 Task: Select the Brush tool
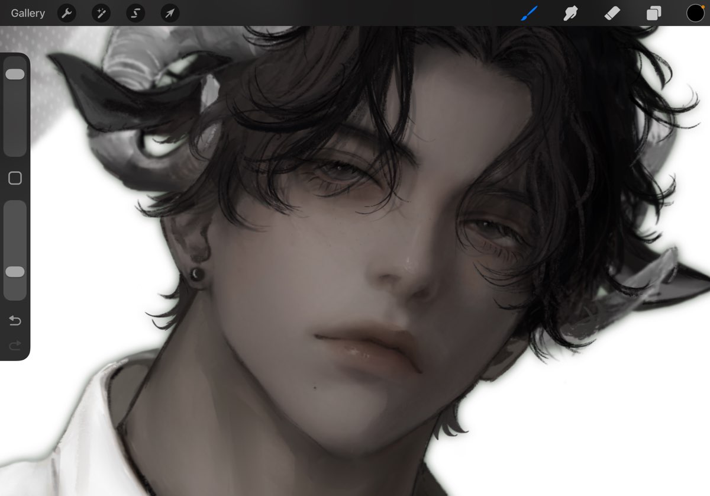pyautogui.click(x=530, y=13)
